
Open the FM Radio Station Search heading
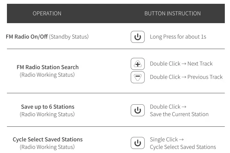click(47, 67)
